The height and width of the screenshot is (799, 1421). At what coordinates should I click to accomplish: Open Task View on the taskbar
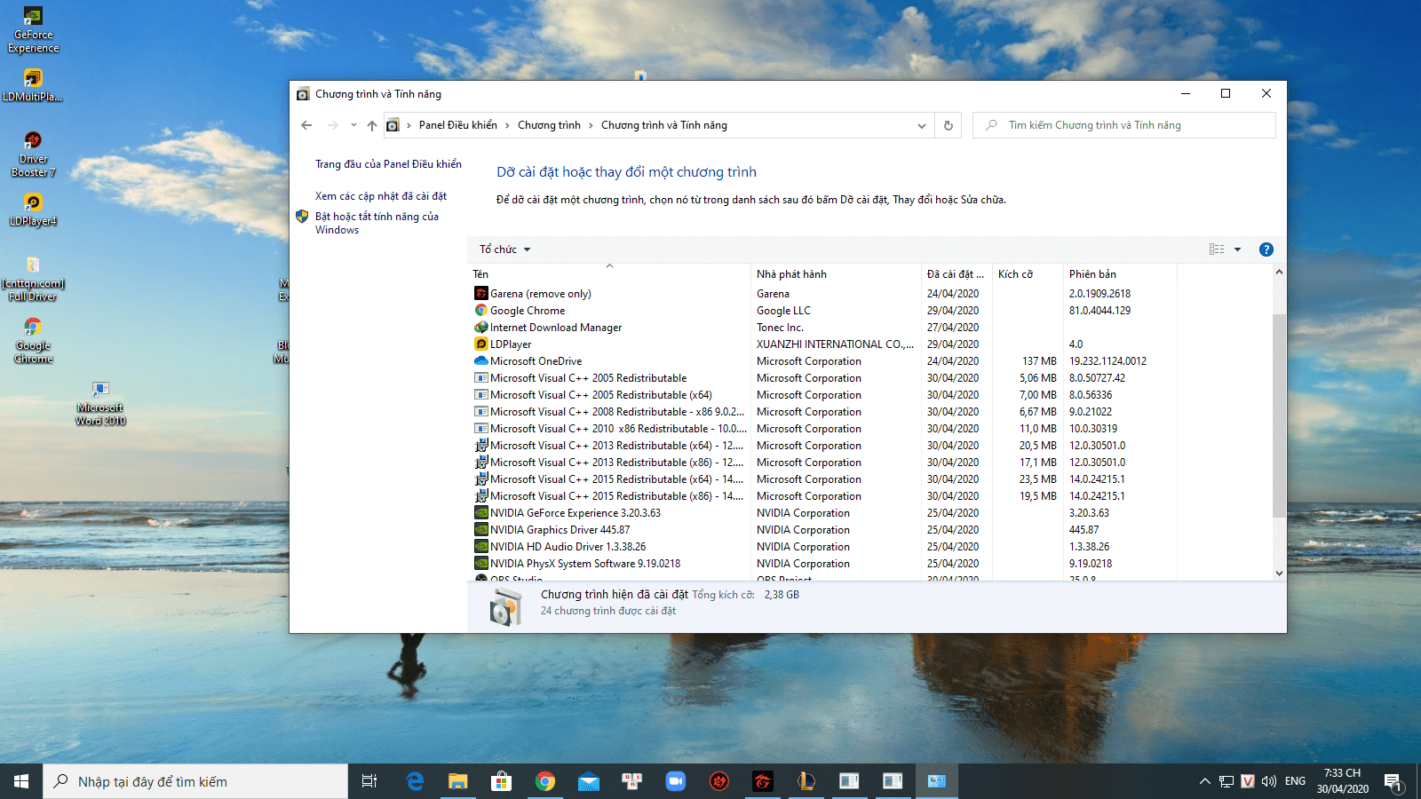(369, 781)
